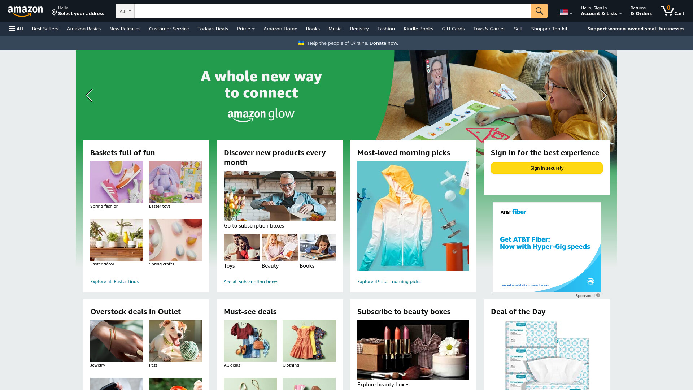This screenshot has width=693, height=390.
Task: Go to New Releases
Action: click(125, 29)
